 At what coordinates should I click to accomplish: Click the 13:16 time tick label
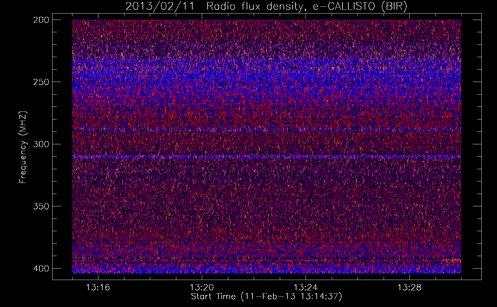(x=98, y=288)
